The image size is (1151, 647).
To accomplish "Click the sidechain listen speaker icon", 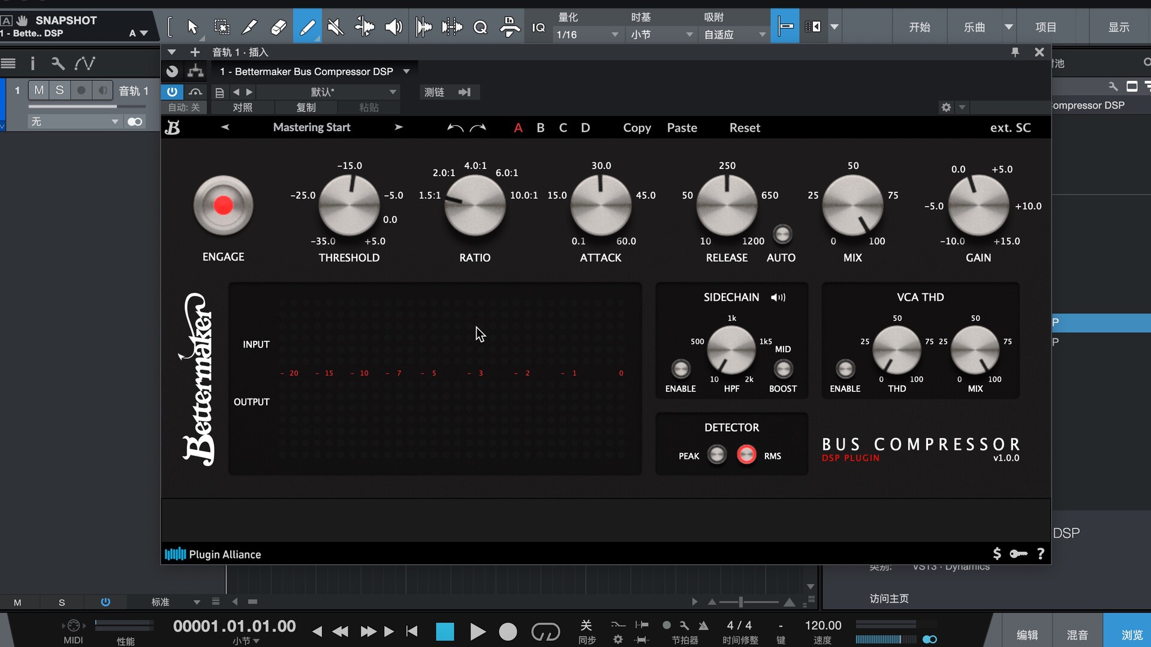I will [778, 297].
